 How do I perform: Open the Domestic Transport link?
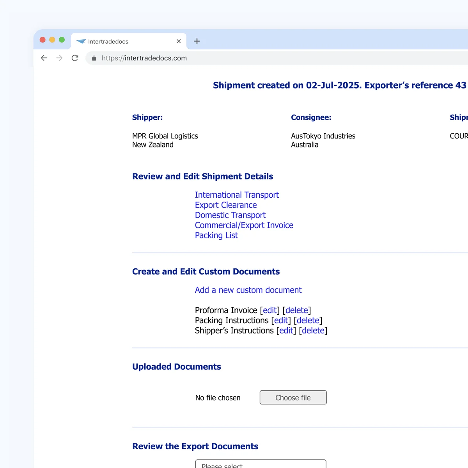click(x=230, y=215)
